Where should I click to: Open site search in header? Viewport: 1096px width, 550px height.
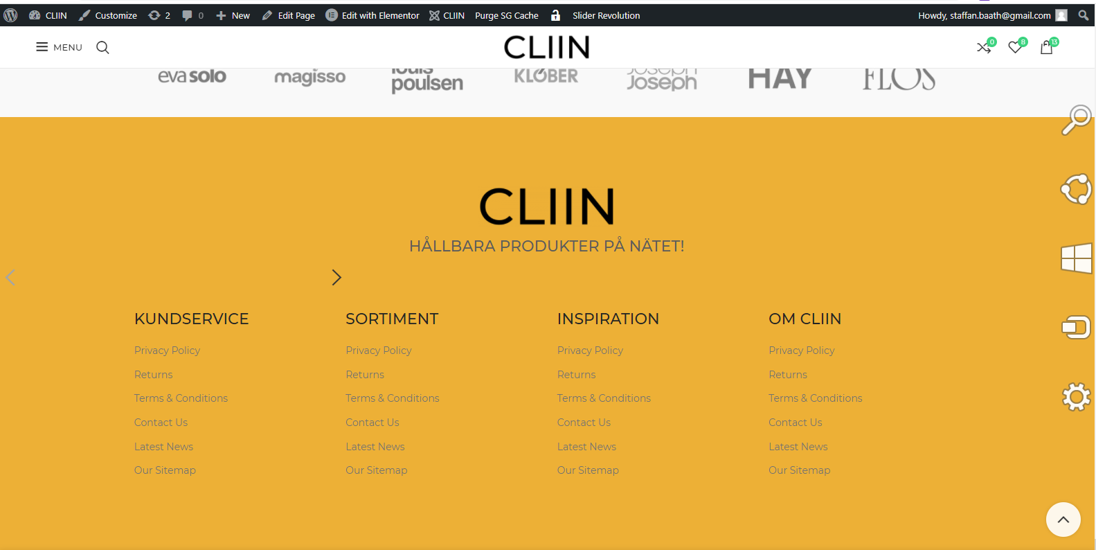point(102,47)
